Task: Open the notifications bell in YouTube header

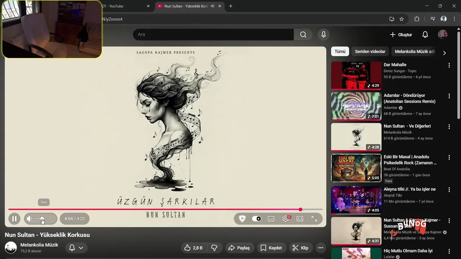Action: coord(425,35)
